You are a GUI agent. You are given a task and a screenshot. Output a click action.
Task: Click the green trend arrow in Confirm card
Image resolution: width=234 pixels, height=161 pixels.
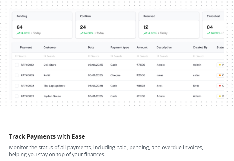pos(82,33)
